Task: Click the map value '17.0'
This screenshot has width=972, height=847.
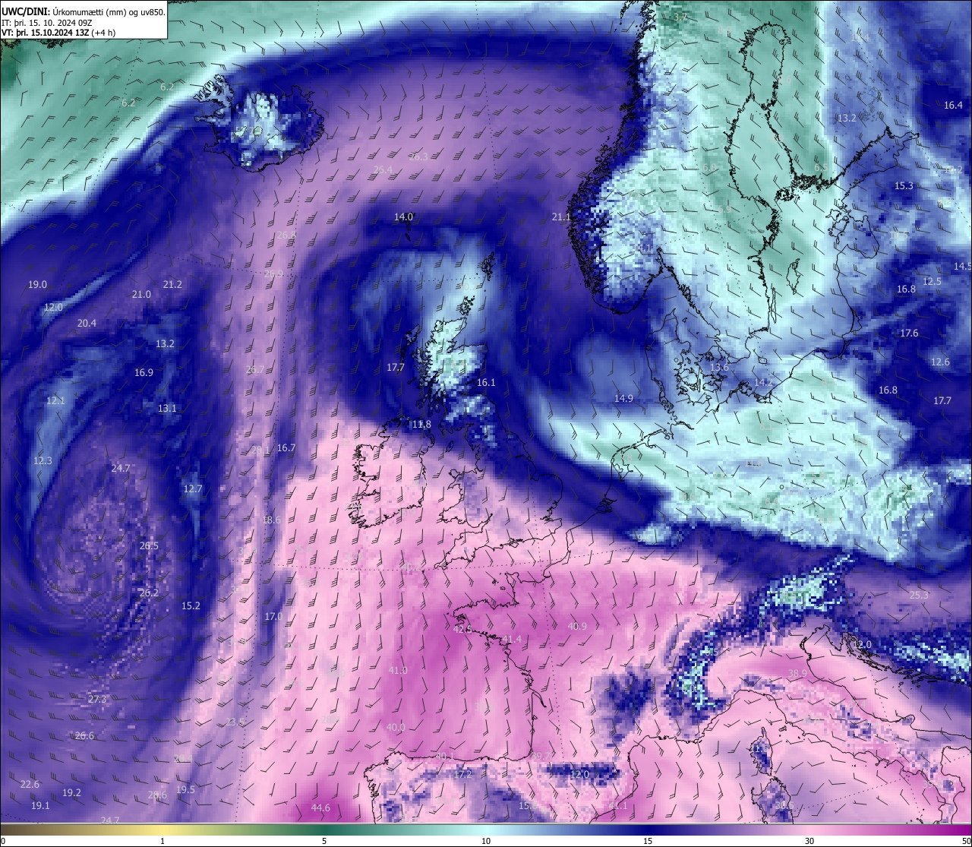Action: point(273,616)
